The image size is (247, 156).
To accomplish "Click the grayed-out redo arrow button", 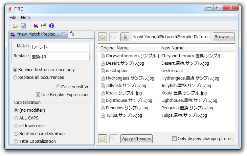I will 114,139.
